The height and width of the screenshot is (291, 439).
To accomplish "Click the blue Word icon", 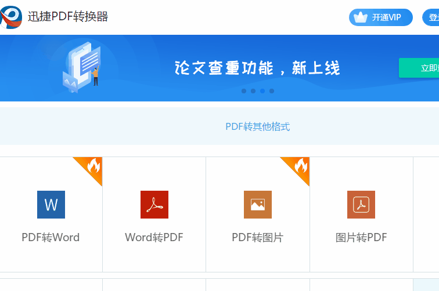I will coord(51,205).
